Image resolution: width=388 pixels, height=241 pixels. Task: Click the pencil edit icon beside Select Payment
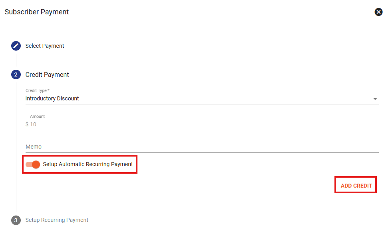pyautogui.click(x=16, y=46)
